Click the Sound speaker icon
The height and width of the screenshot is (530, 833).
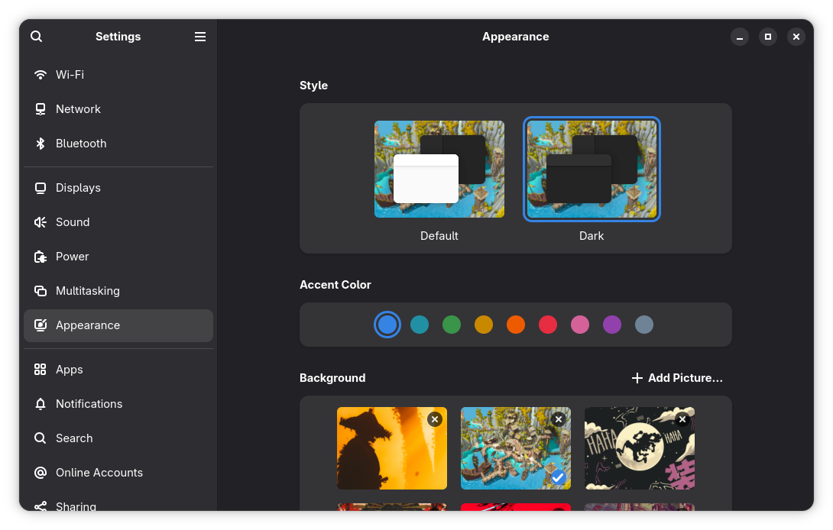tap(41, 222)
